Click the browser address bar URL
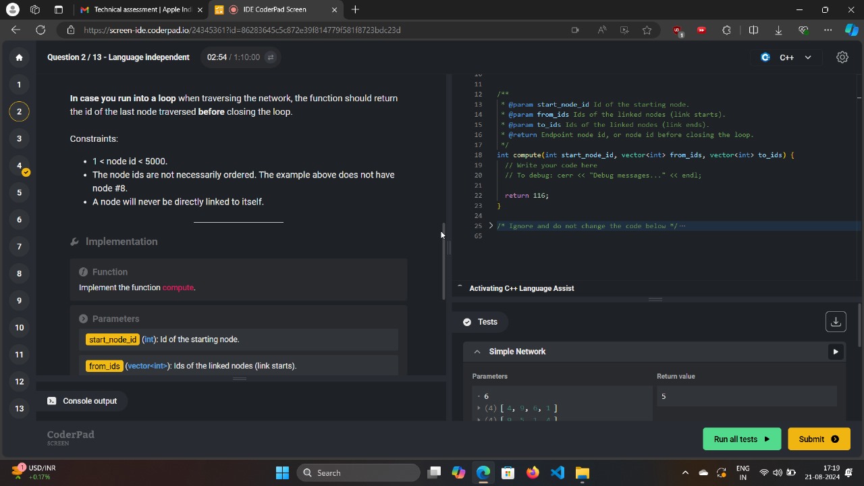The height and width of the screenshot is (486, 864). click(242, 30)
